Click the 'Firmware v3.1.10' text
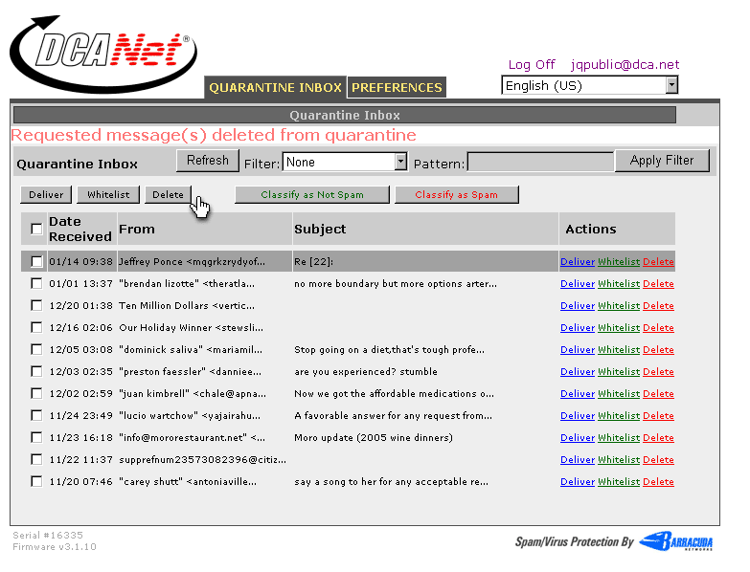This screenshot has width=750, height=572. 54,547
